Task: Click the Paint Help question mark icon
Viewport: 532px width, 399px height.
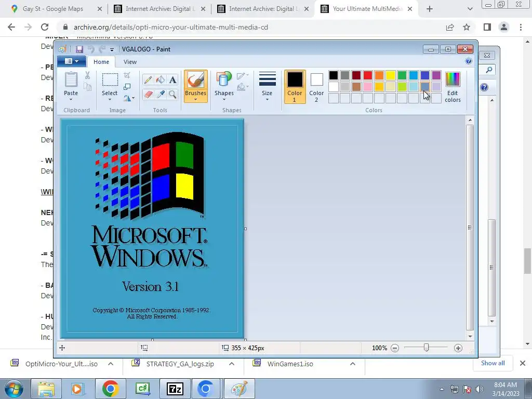Action: pos(469,61)
